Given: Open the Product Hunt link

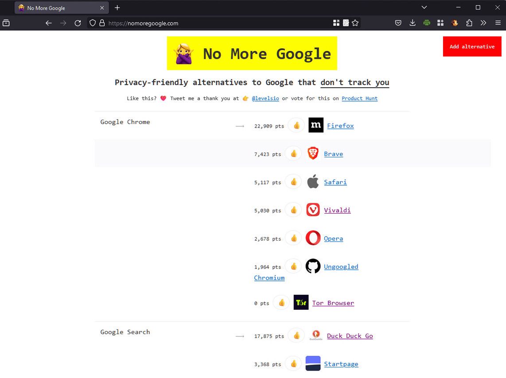Looking at the screenshot, I should coord(359,98).
